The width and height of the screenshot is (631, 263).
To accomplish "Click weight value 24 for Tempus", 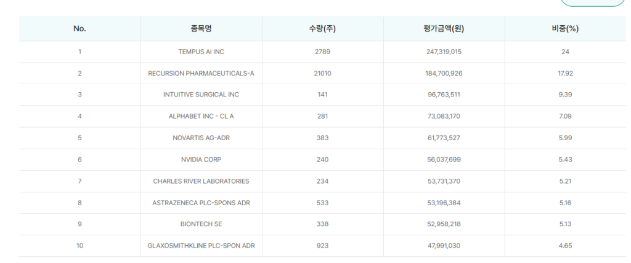I will 566,52.
